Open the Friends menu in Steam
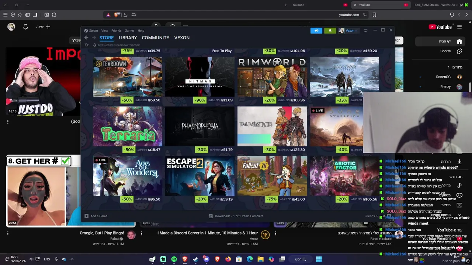 point(116,31)
